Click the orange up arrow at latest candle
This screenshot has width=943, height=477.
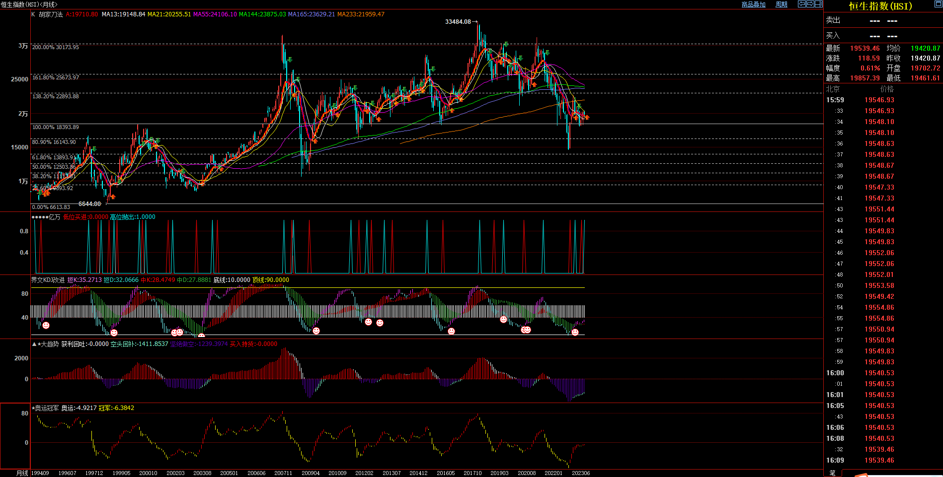587,117
